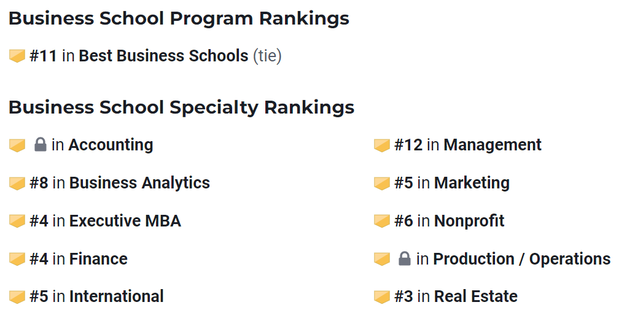Screen dimensions: 643x321
Task: Open the Nonprofit ranking link
Action: tap(469, 220)
